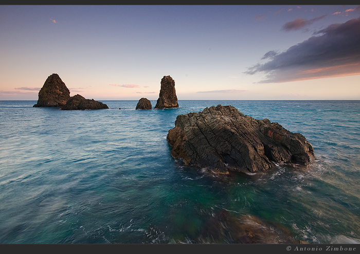Select the pink streak cloud between the stacks

[x=126, y=86]
